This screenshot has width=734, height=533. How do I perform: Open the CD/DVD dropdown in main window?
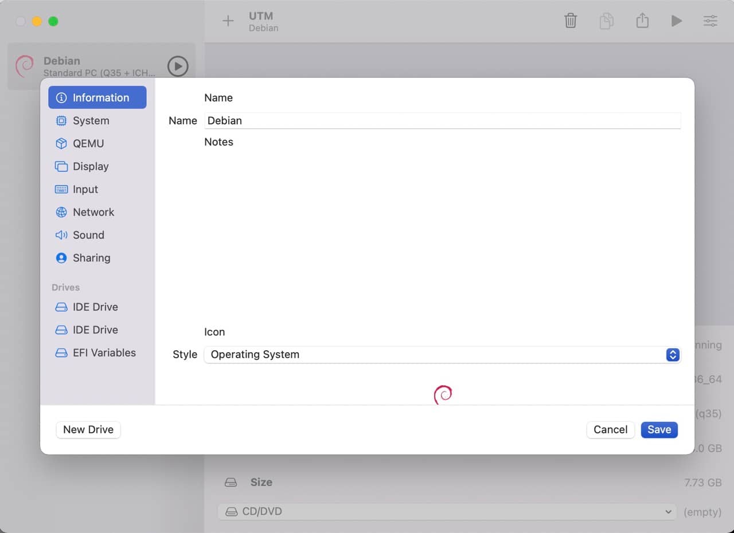pyautogui.click(x=447, y=511)
